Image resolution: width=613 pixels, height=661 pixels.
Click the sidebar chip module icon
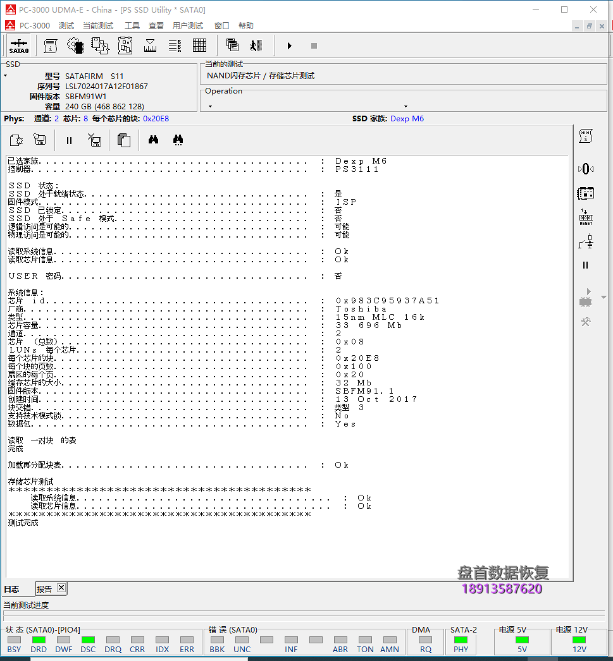click(586, 193)
